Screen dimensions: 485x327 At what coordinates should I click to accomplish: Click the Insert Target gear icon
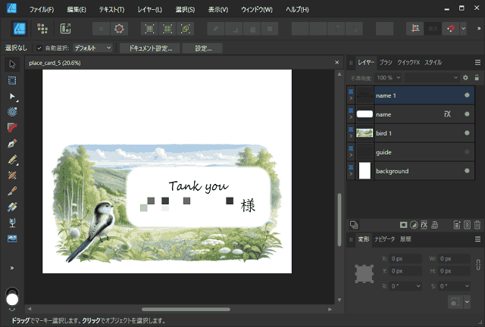pos(119,29)
